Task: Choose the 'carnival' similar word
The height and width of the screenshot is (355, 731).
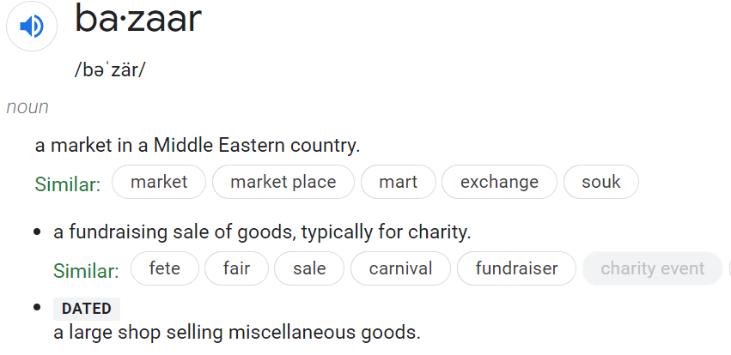Action: (x=400, y=268)
